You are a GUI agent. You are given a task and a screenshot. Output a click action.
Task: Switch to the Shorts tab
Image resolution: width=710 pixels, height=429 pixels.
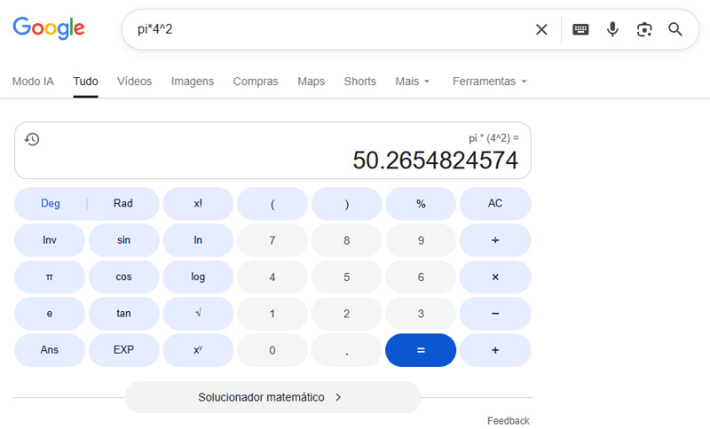[360, 82]
